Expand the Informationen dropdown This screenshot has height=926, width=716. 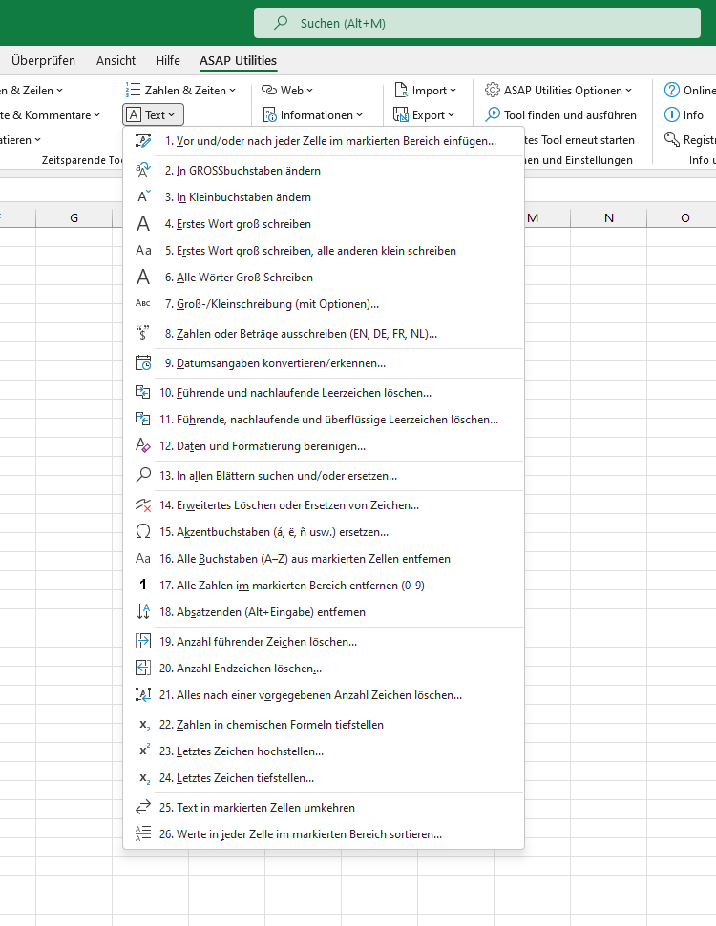point(313,115)
